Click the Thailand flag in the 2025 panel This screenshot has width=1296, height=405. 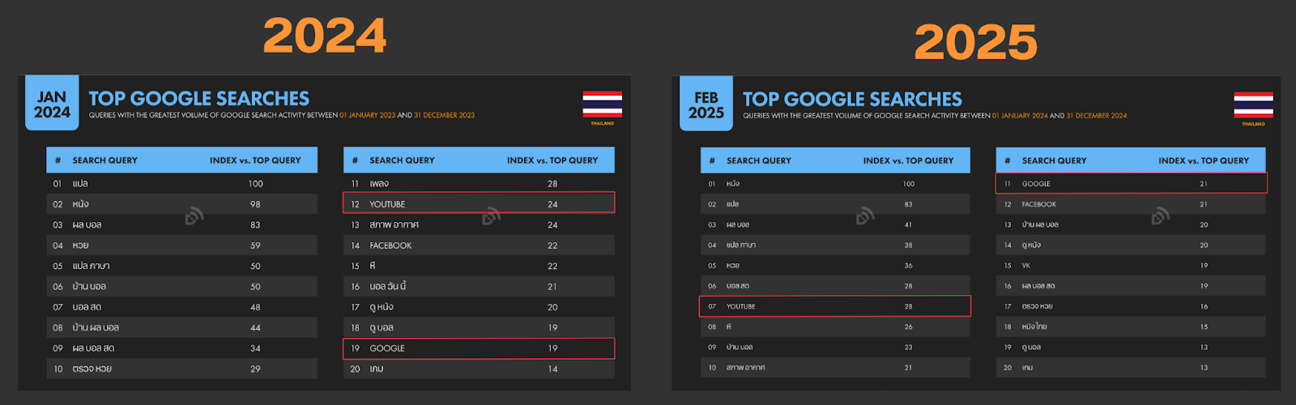point(1253,105)
